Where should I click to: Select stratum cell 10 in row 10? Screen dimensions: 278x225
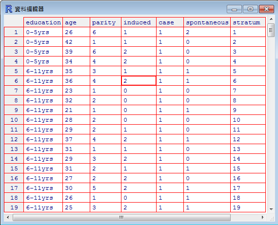248,120
